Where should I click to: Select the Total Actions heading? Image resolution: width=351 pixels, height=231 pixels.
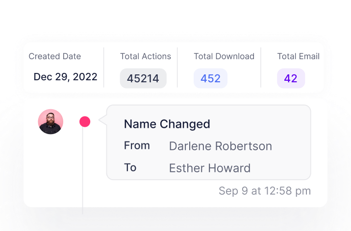[x=146, y=56]
